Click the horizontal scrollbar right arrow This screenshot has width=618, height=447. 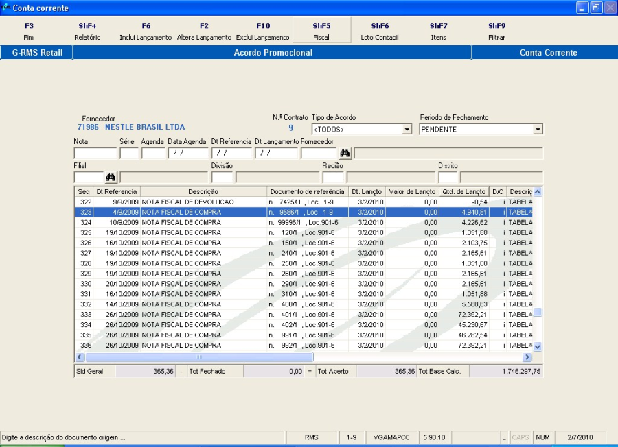click(x=527, y=357)
